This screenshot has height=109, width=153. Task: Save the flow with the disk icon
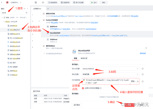pyautogui.click(x=36, y=2)
